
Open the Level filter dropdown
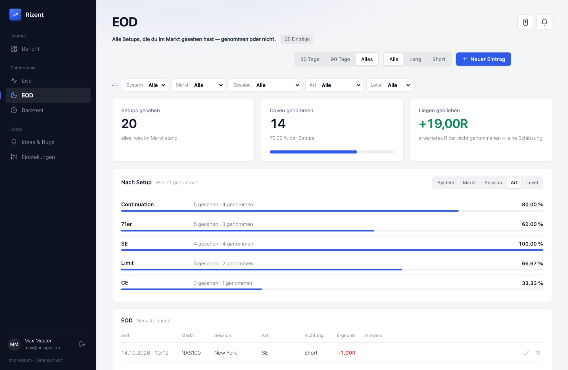390,85
